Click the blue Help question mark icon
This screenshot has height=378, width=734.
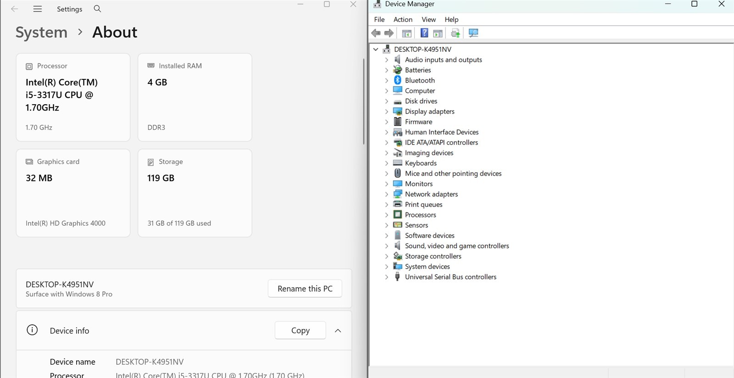pos(424,33)
